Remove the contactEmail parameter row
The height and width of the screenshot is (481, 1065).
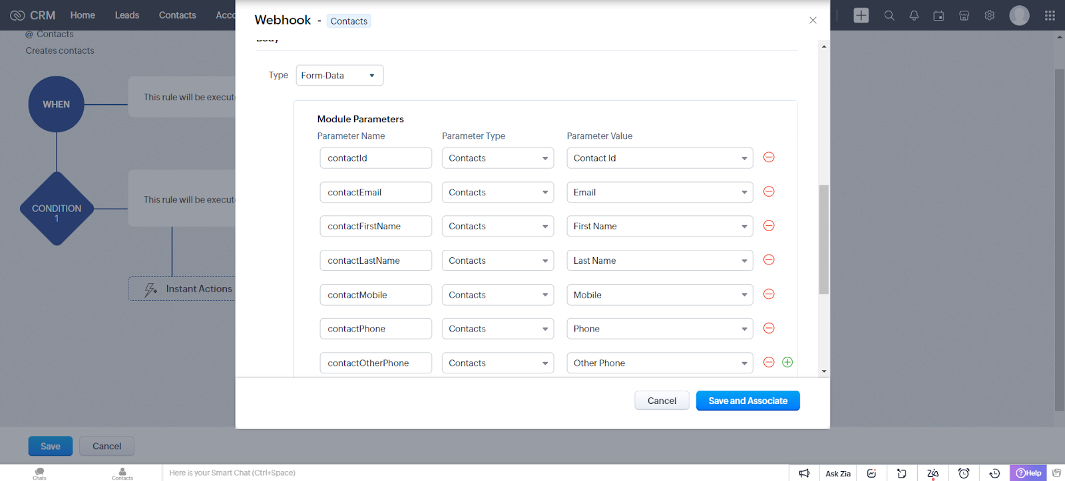pyautogui.click(x=769, y=192)
